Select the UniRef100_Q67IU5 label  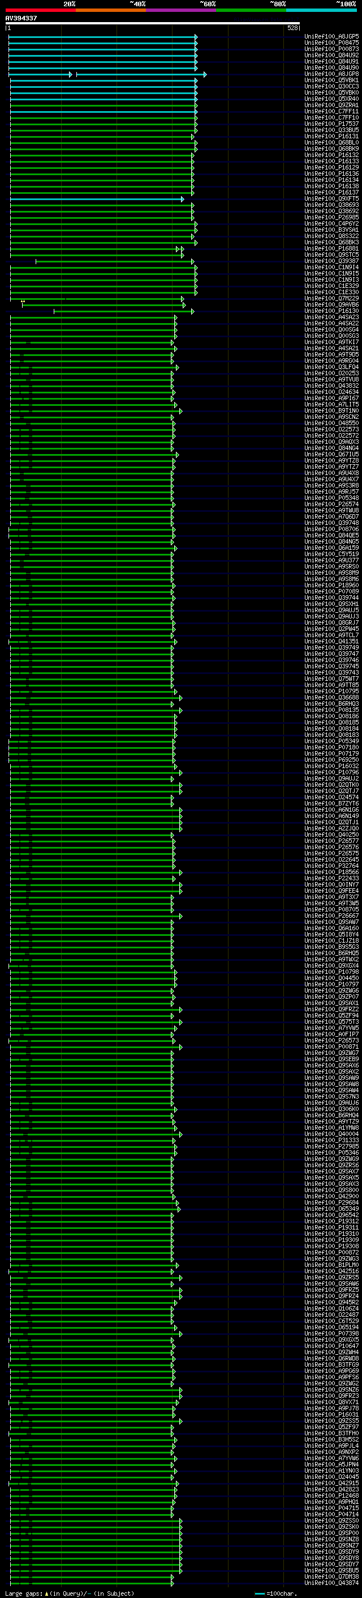[x=331, y=454]
